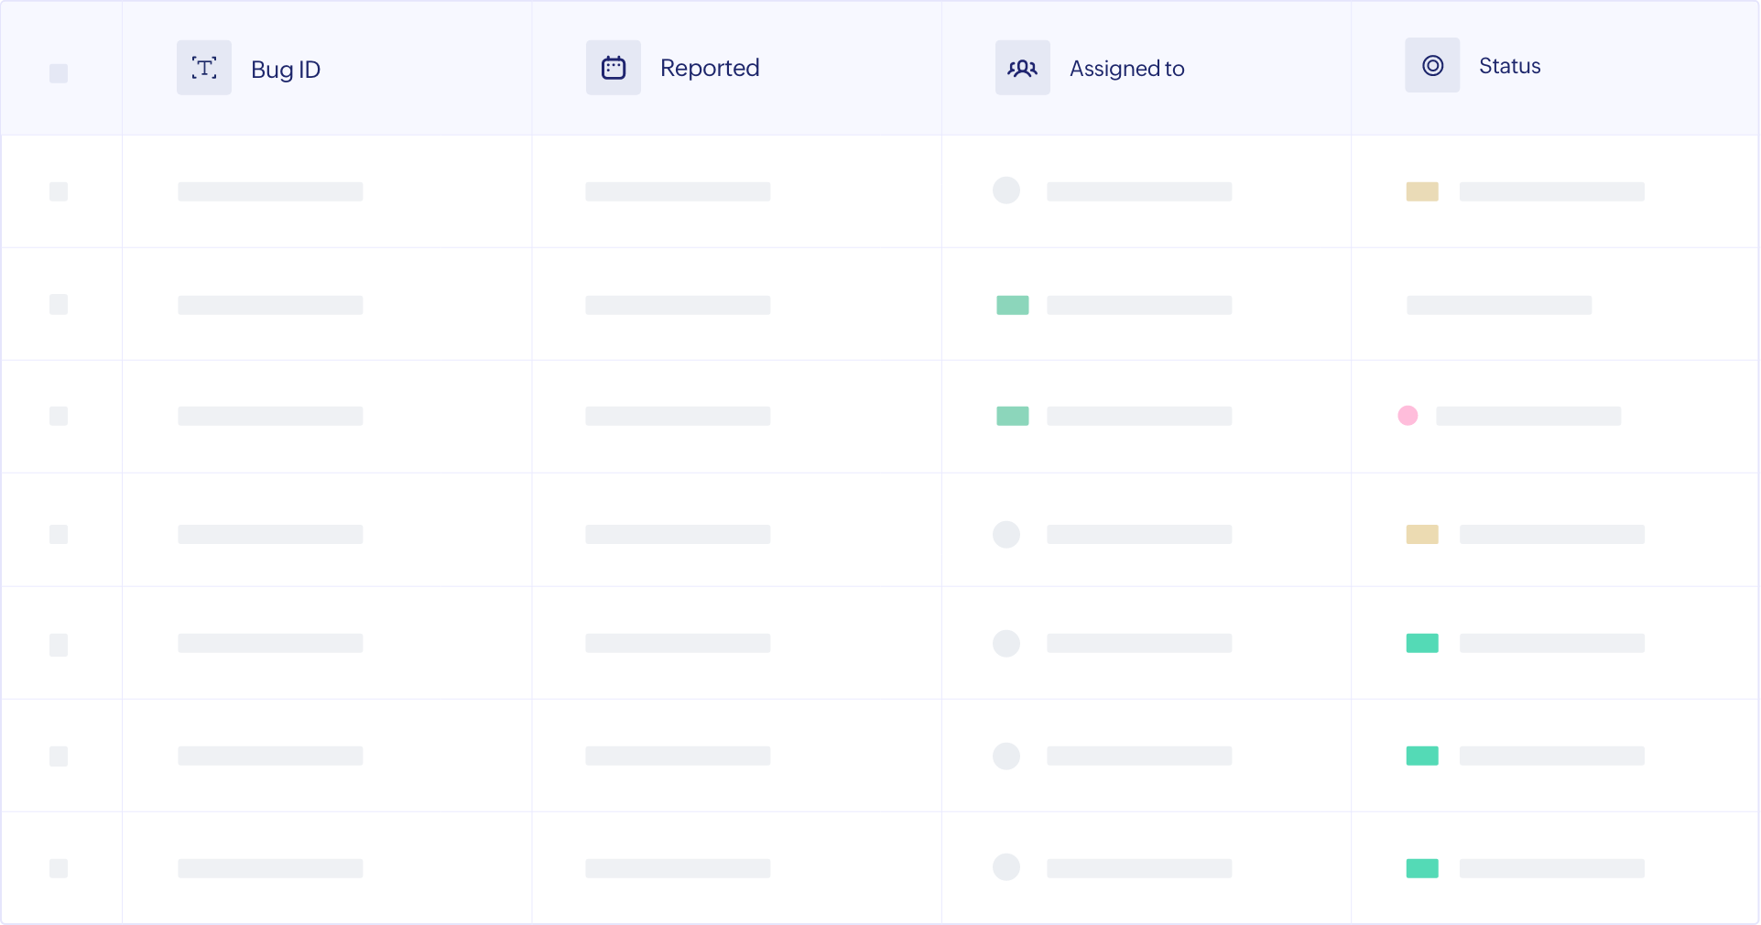Click the Status column header label
Viewport: 1761px width, 925px height.
tap(1509, 66)
